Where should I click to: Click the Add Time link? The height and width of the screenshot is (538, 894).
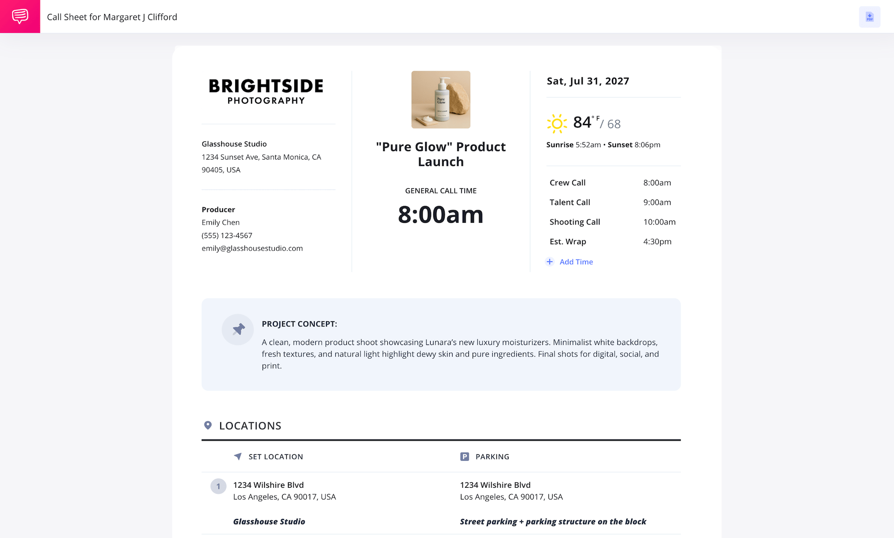(x=576, y=262)
